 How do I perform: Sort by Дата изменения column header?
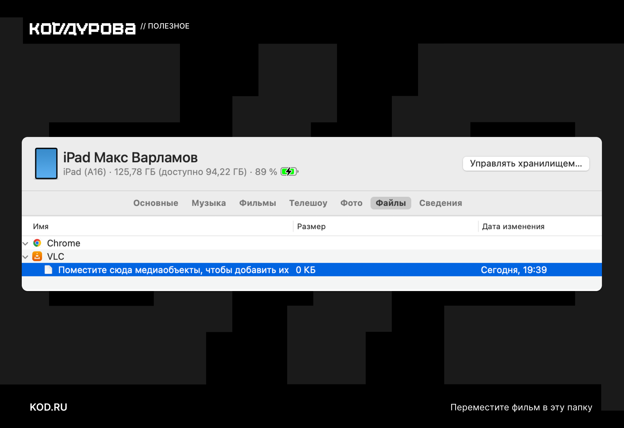point(513,227)
